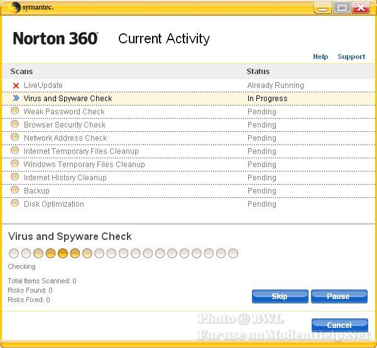
Task: Minimize the Norton 360 window
Action: [323, 8]
